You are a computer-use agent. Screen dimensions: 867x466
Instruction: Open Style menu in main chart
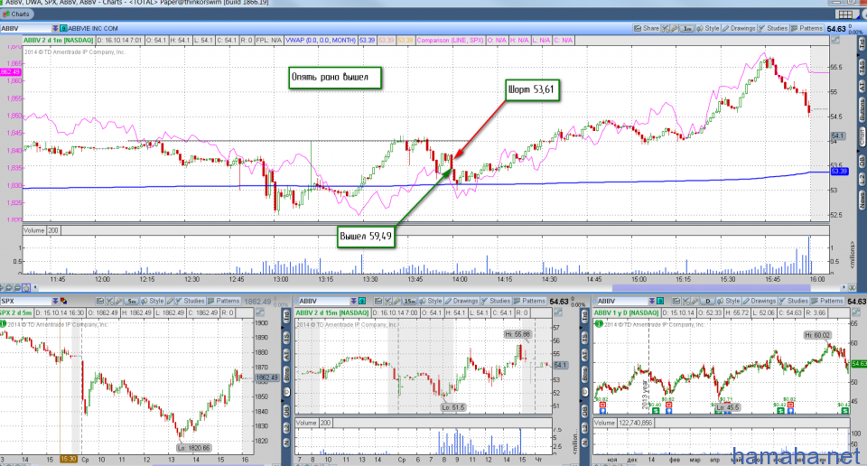(708, 28)
